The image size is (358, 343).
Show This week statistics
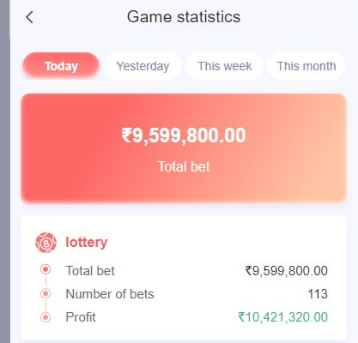click(225, 66)
